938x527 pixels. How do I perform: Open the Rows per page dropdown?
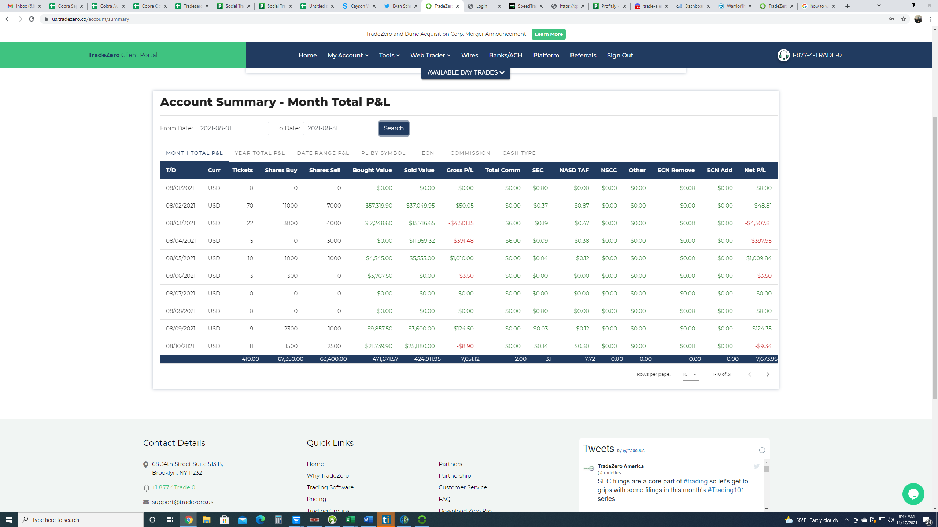pos(690,374)
